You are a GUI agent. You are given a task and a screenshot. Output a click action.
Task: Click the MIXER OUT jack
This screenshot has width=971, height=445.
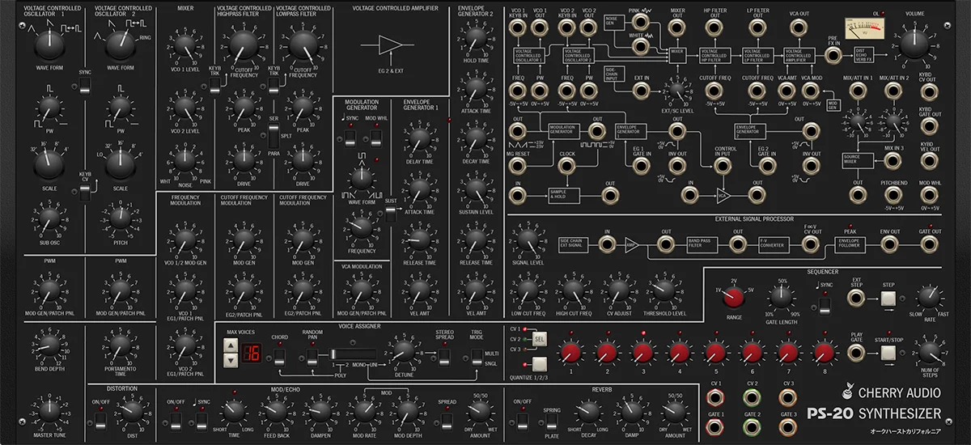677,28
